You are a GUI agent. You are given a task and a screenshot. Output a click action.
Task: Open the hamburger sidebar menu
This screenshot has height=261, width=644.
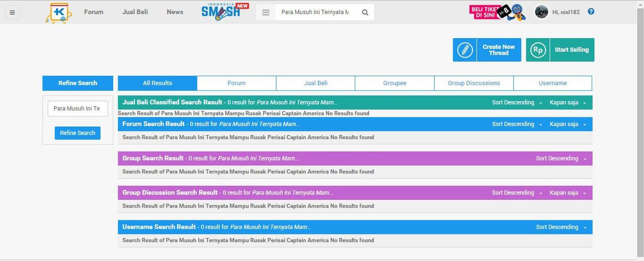[x=12, y=12]
